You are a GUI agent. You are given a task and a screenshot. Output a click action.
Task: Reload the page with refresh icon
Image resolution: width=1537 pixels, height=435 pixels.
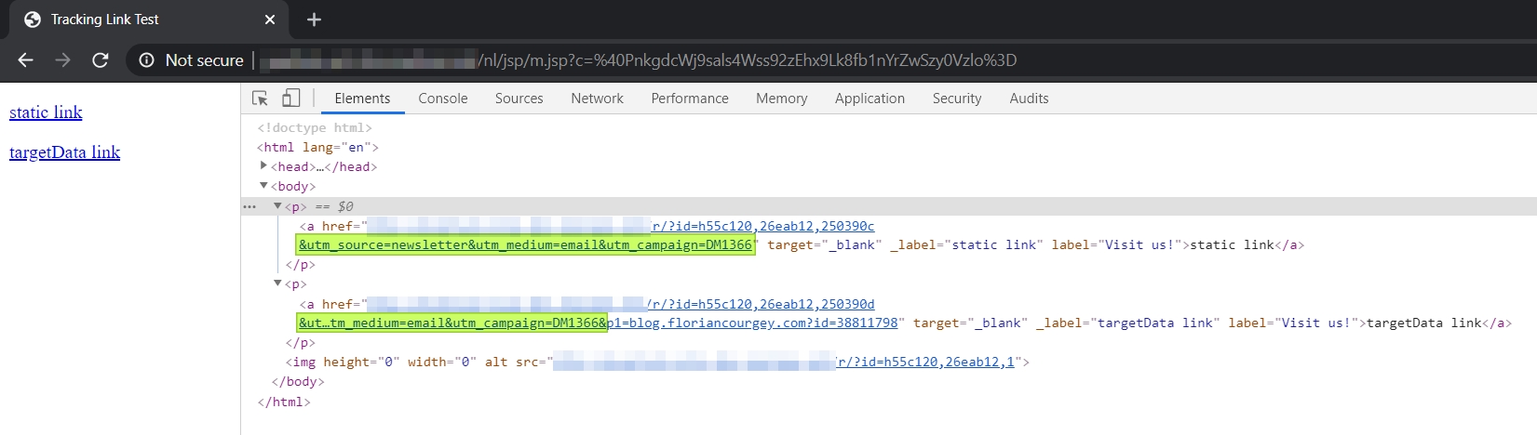[101, 60]
